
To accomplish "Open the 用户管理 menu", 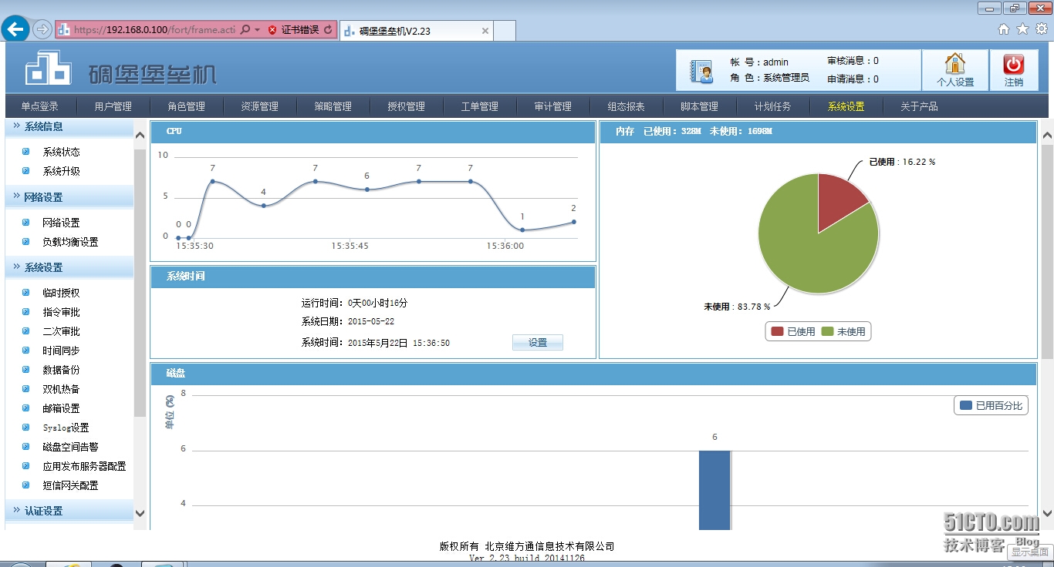I will (113, 106).
